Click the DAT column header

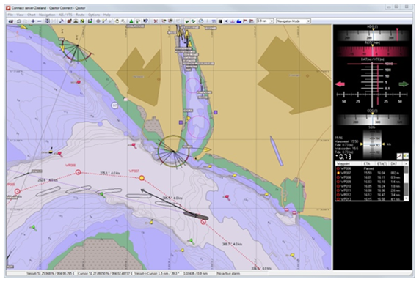(x=396, y=163)
